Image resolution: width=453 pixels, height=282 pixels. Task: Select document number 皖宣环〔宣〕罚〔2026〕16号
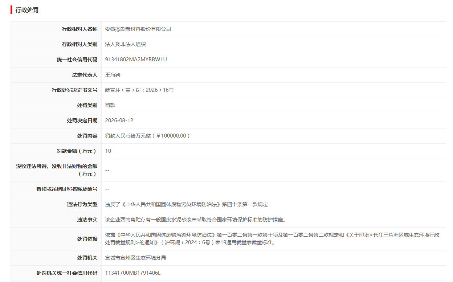pyautogui.click(x=139, y=90)
